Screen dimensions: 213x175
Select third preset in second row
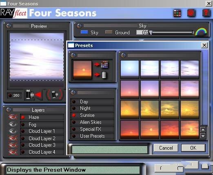(x=170, y=90)
